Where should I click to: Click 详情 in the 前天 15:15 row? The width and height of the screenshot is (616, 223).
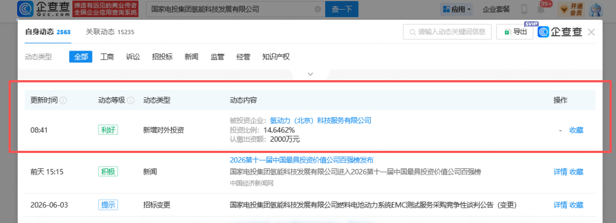[x=560, y=172]
